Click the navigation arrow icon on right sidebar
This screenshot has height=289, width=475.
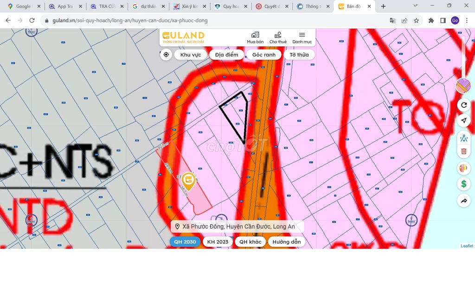point(463,120)
